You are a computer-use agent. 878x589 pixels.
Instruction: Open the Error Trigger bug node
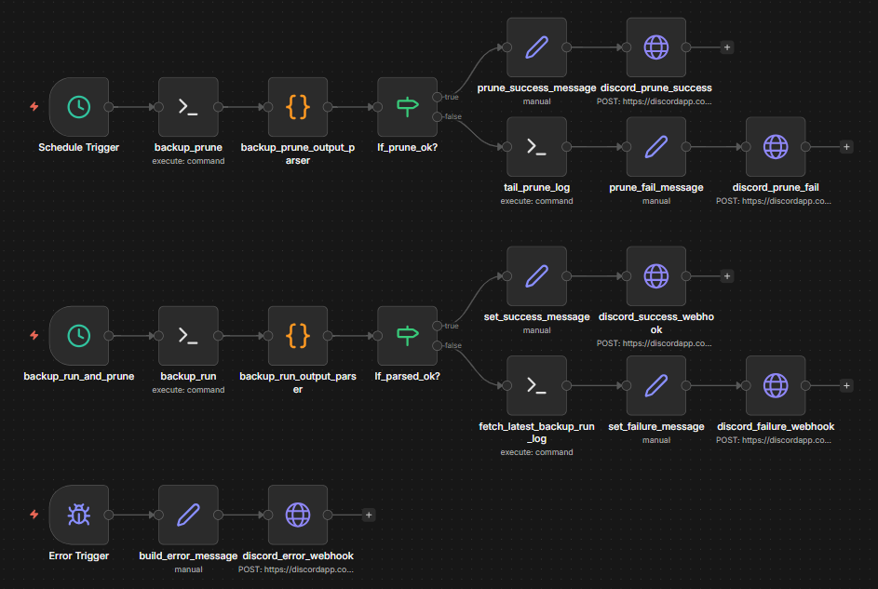click(x=79, y=515)
